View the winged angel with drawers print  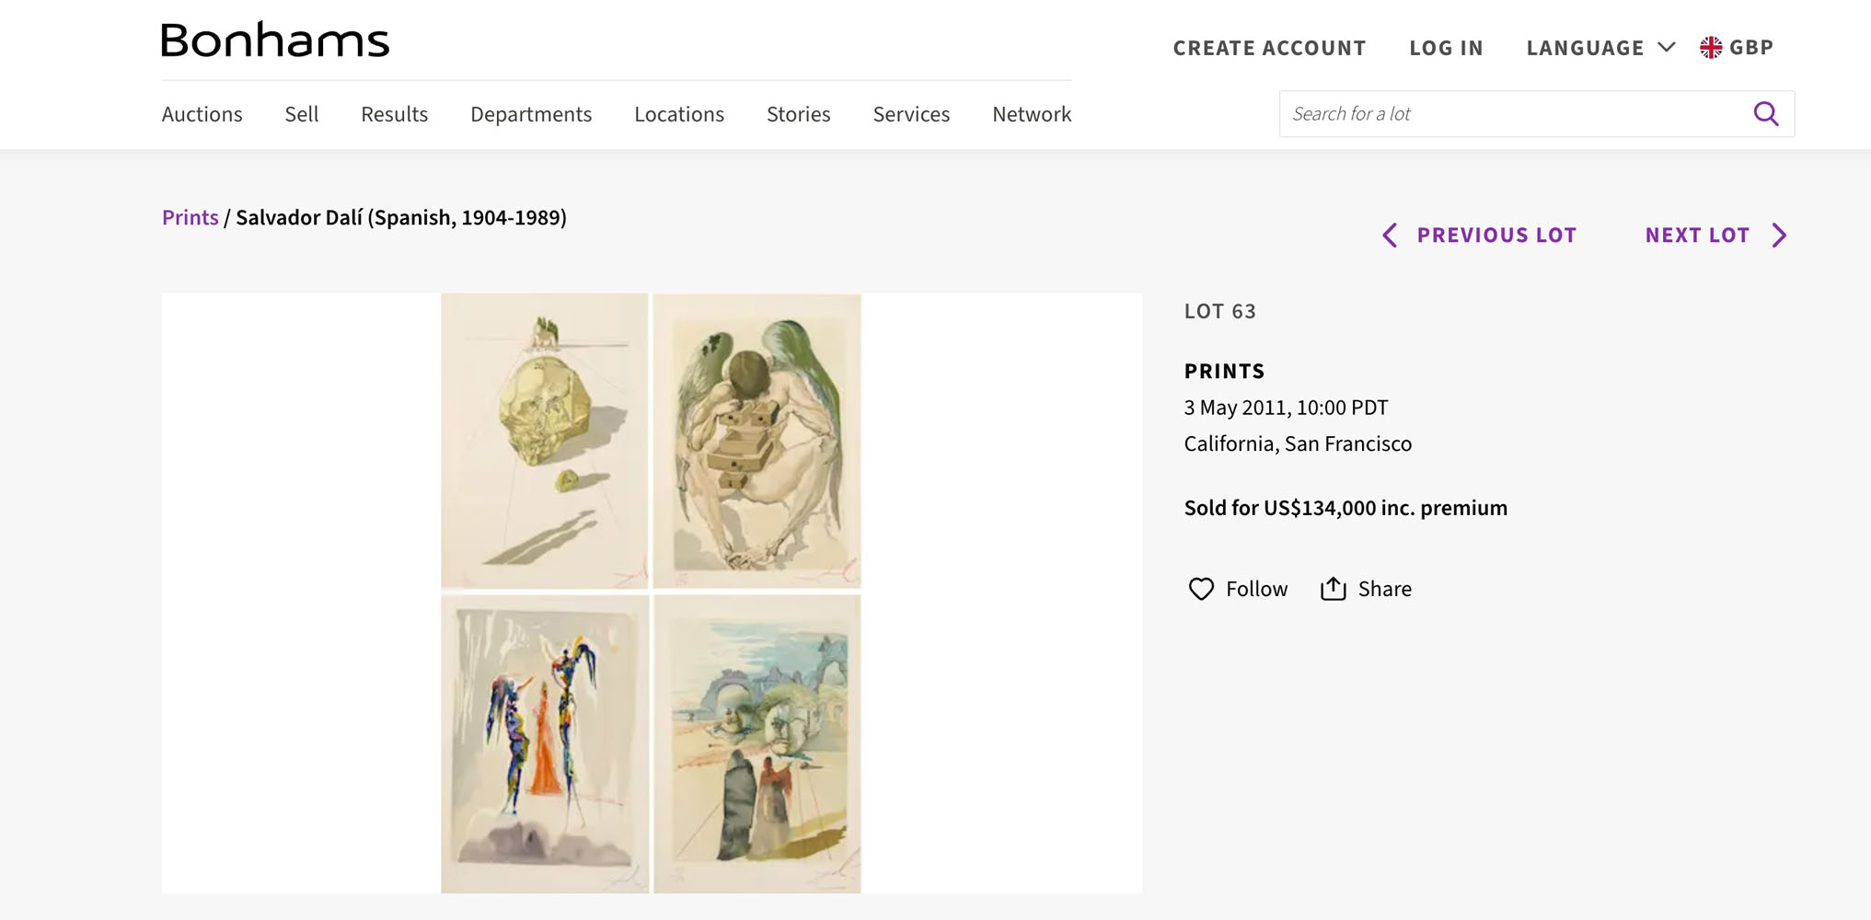coord(757,441)
